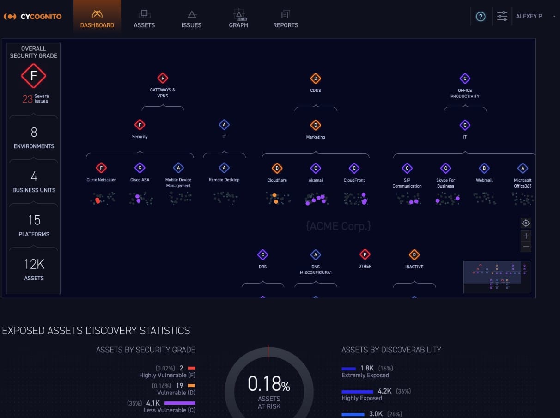Switch to the Assets tab

tap(144, 19)
